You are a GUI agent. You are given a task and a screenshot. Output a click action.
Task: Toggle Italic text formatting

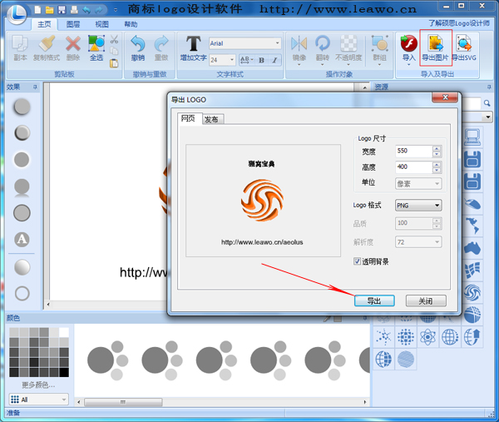coord(274,60)
